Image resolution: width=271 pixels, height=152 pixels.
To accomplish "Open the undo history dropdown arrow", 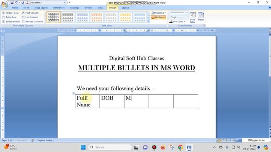I will 19,3.
